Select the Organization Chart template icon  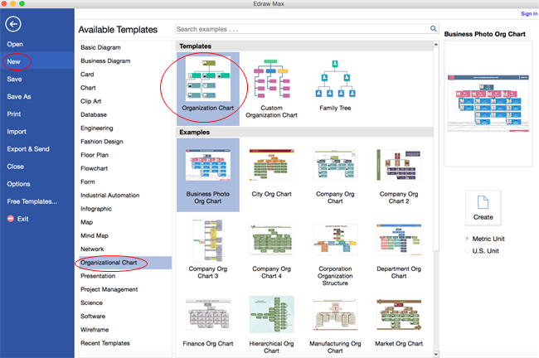pos(208,79)
